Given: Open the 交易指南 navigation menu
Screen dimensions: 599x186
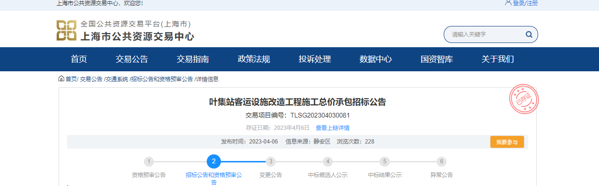Looking at the screenshot, I should [193, 59].
